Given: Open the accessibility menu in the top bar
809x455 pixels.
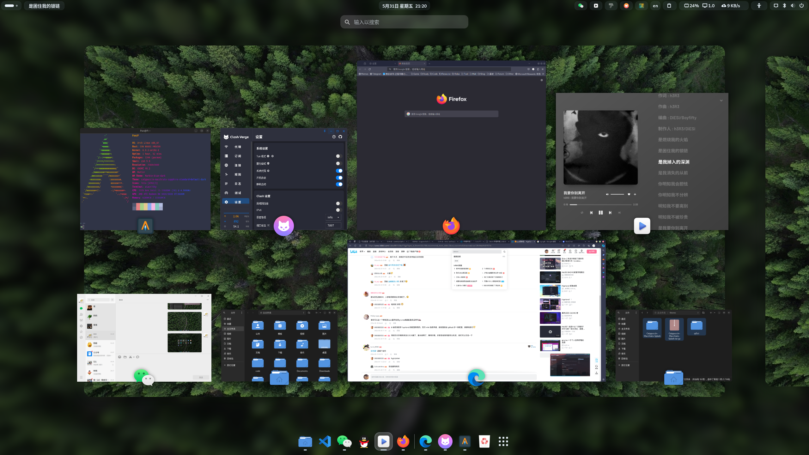Looking at the screenshot, I should [759, 6].
